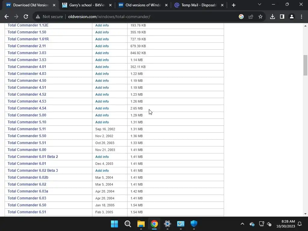Screen dimensions: 308x231
Task: Click the scrollbar up arrow
Action: [305, 26]
